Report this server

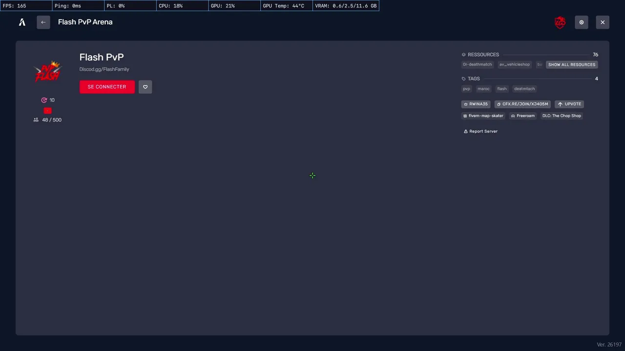point(480,131)
